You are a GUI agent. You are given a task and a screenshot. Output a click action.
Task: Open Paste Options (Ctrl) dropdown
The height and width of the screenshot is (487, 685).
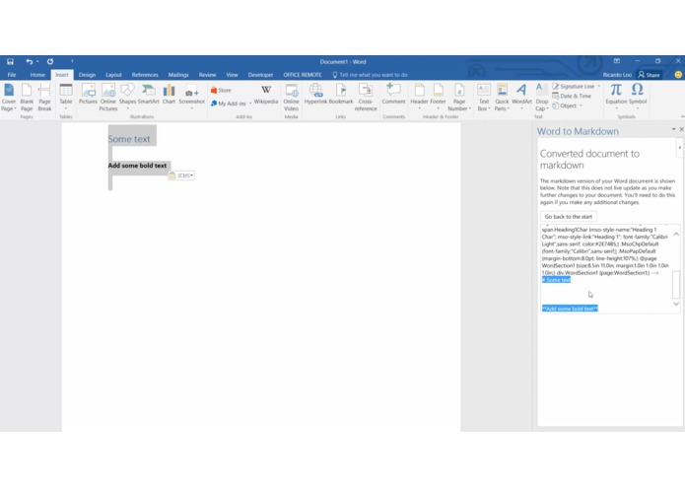click(181, 175)
